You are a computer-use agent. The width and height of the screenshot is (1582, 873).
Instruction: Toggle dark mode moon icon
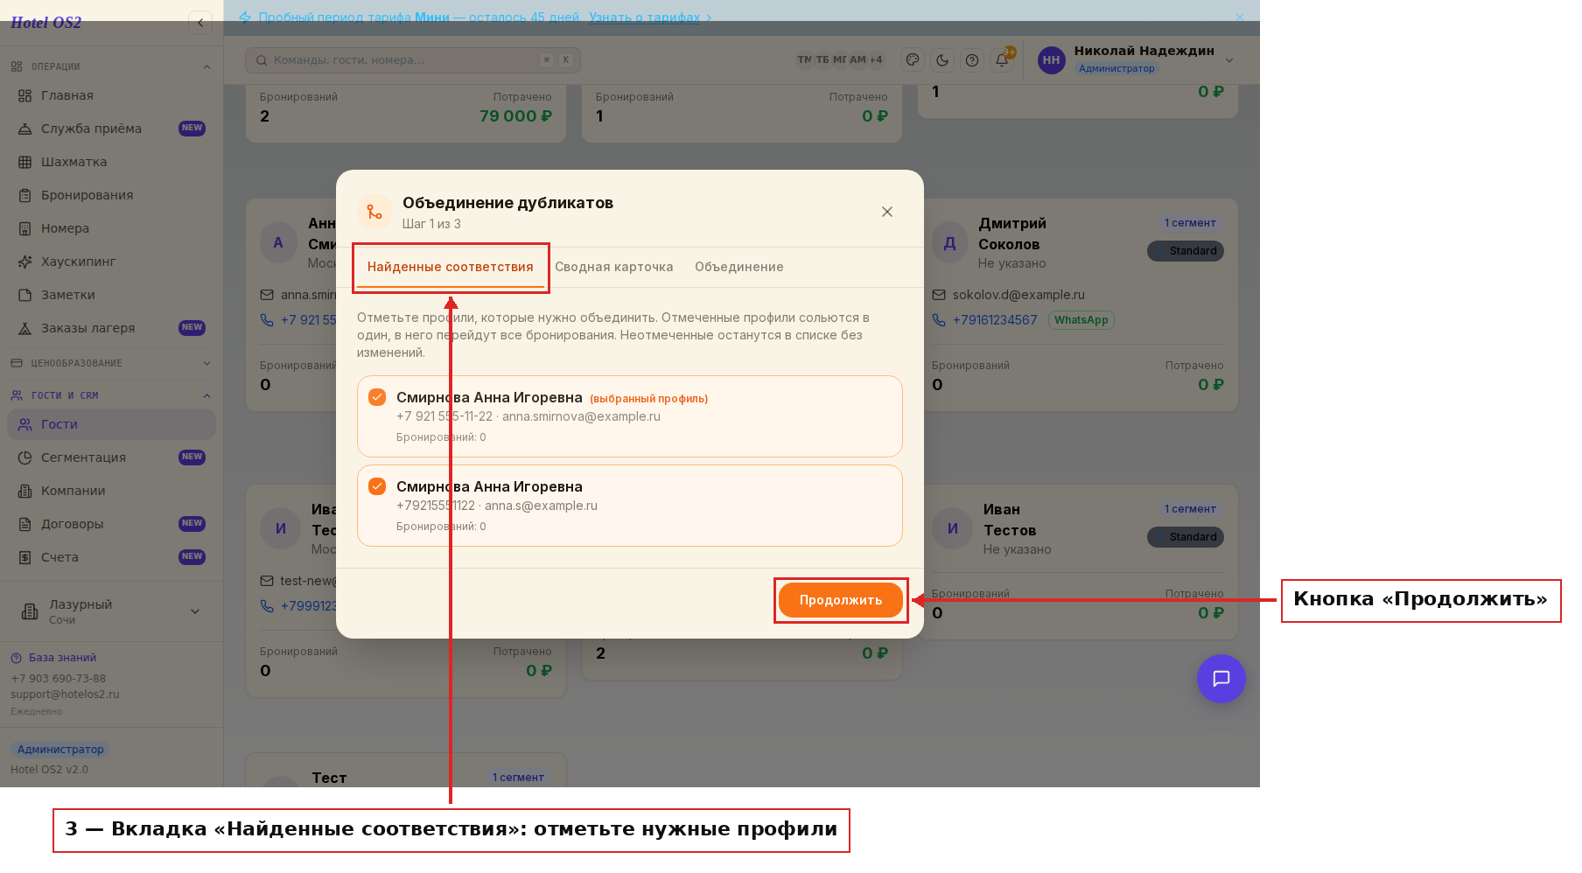(x=942, y=60)
